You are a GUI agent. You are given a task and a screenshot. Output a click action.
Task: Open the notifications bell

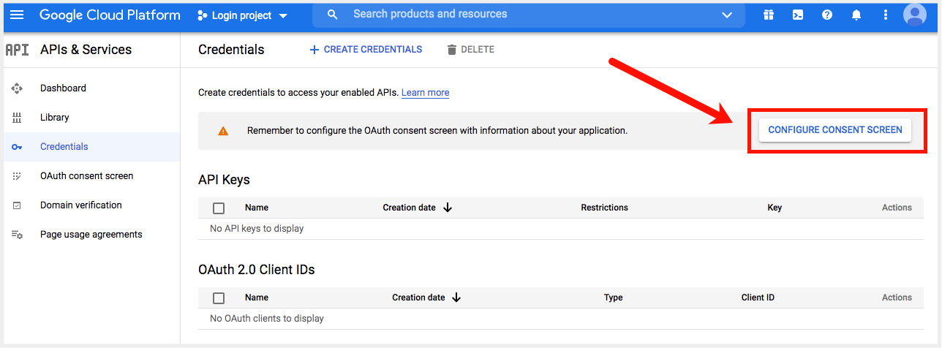click(x=856, y=15)
